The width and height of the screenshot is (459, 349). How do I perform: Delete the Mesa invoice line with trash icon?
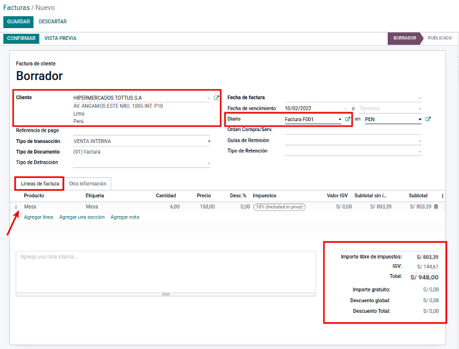436,207
